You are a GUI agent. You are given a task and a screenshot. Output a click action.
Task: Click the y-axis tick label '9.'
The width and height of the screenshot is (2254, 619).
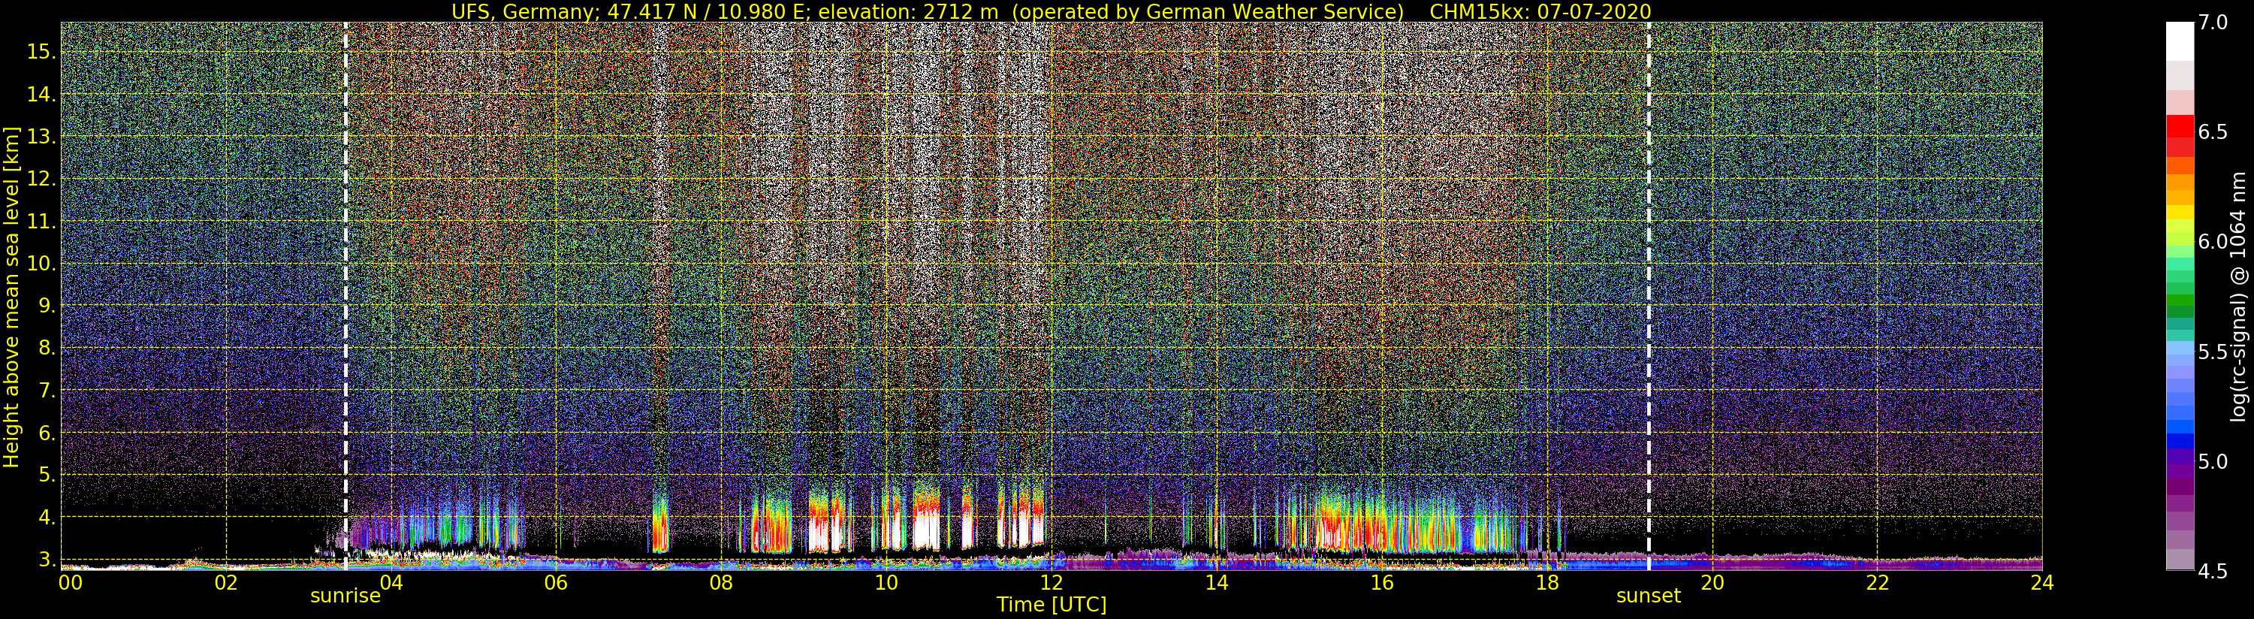[47, 306]
